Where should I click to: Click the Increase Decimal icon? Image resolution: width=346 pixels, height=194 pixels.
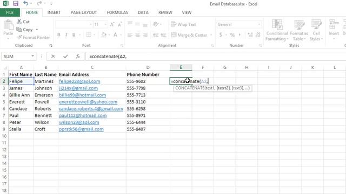(x=250, y=34)
